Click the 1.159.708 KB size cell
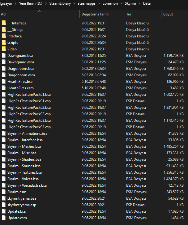This screenshot has height=225, width=188. coord(173,55)
